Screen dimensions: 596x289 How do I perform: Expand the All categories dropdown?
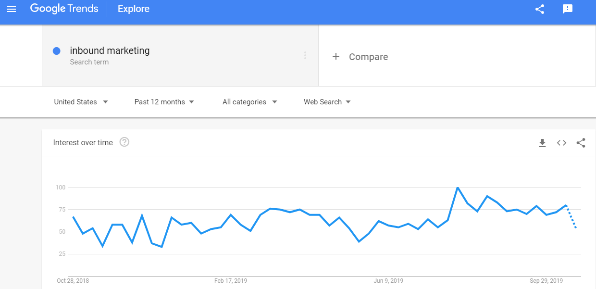point(250,102)
